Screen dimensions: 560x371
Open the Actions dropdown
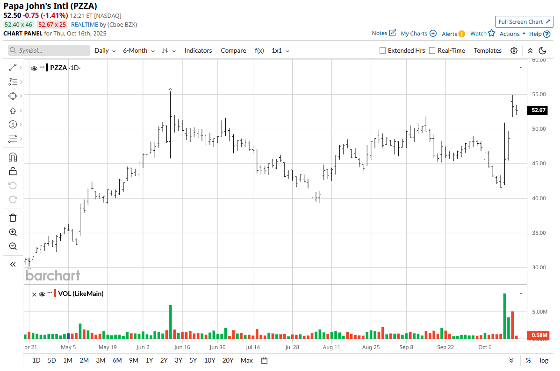coord(512,34)
